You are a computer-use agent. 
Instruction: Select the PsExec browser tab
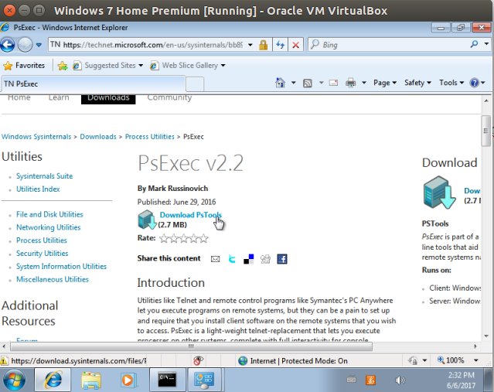click(x=94, y=84)
